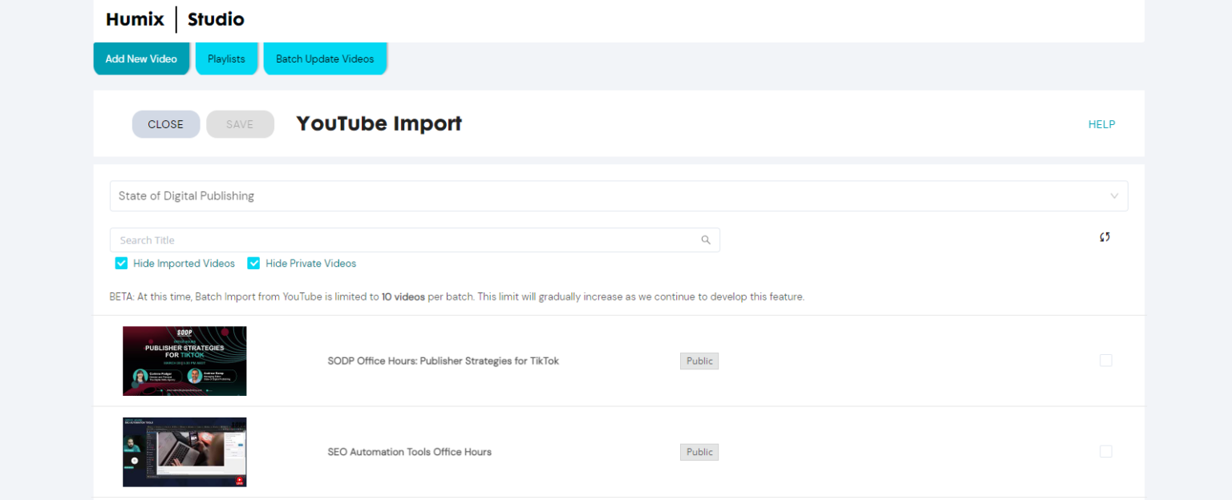This screenshot has width=1232, height=500.
Task: Click the Humix logo
Action: (135, 19)
